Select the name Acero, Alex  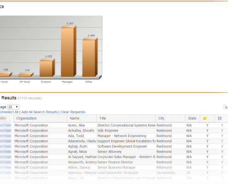pyautogui.click(x=76, y=125)
